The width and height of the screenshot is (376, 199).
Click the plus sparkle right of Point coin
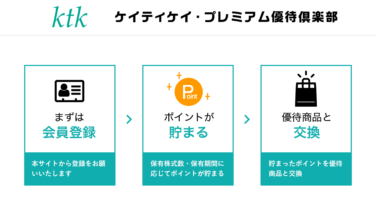coord(208,97)
